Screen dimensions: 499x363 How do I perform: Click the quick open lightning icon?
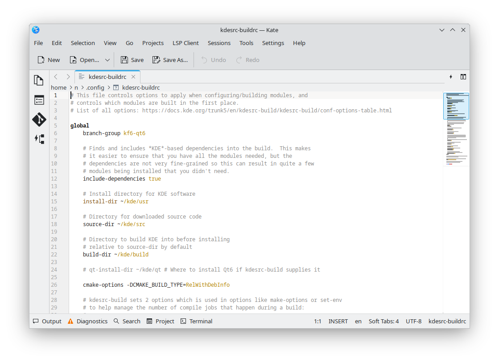click(450, 77)
